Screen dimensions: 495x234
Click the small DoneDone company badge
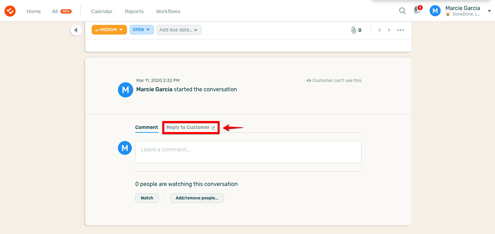(448, 15)
